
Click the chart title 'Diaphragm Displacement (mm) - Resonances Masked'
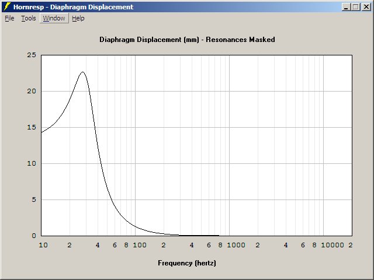point(187,40)
